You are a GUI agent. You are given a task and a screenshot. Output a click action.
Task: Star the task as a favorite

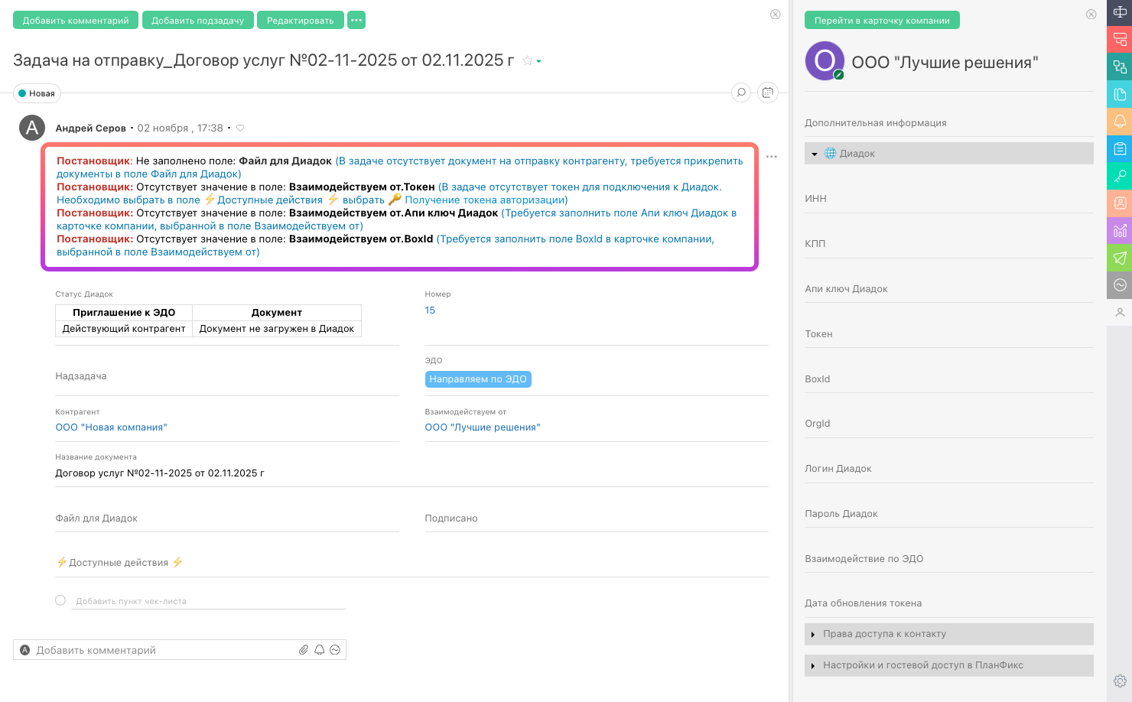[527, 61]
